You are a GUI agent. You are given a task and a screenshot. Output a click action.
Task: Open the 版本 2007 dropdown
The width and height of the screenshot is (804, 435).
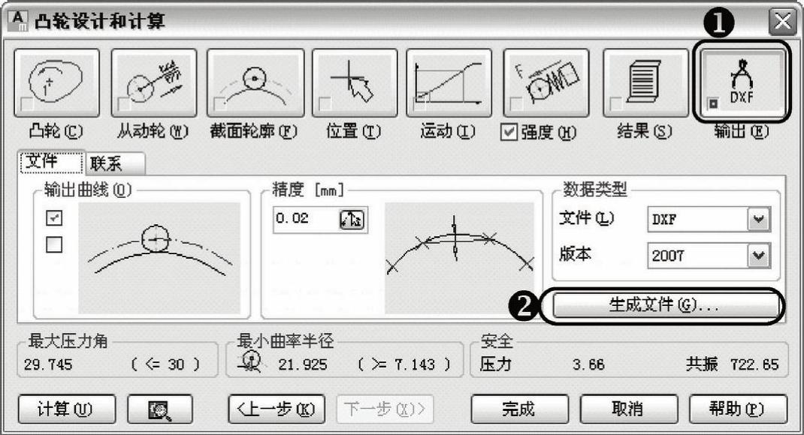tap(760, 255)
